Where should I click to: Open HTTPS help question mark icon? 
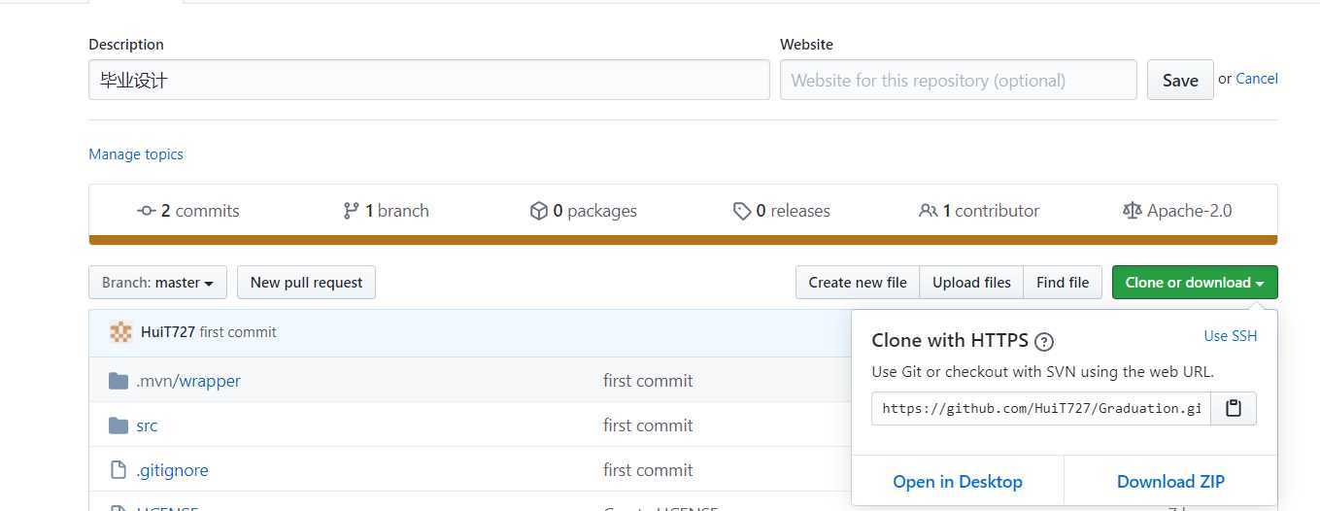1044,341
